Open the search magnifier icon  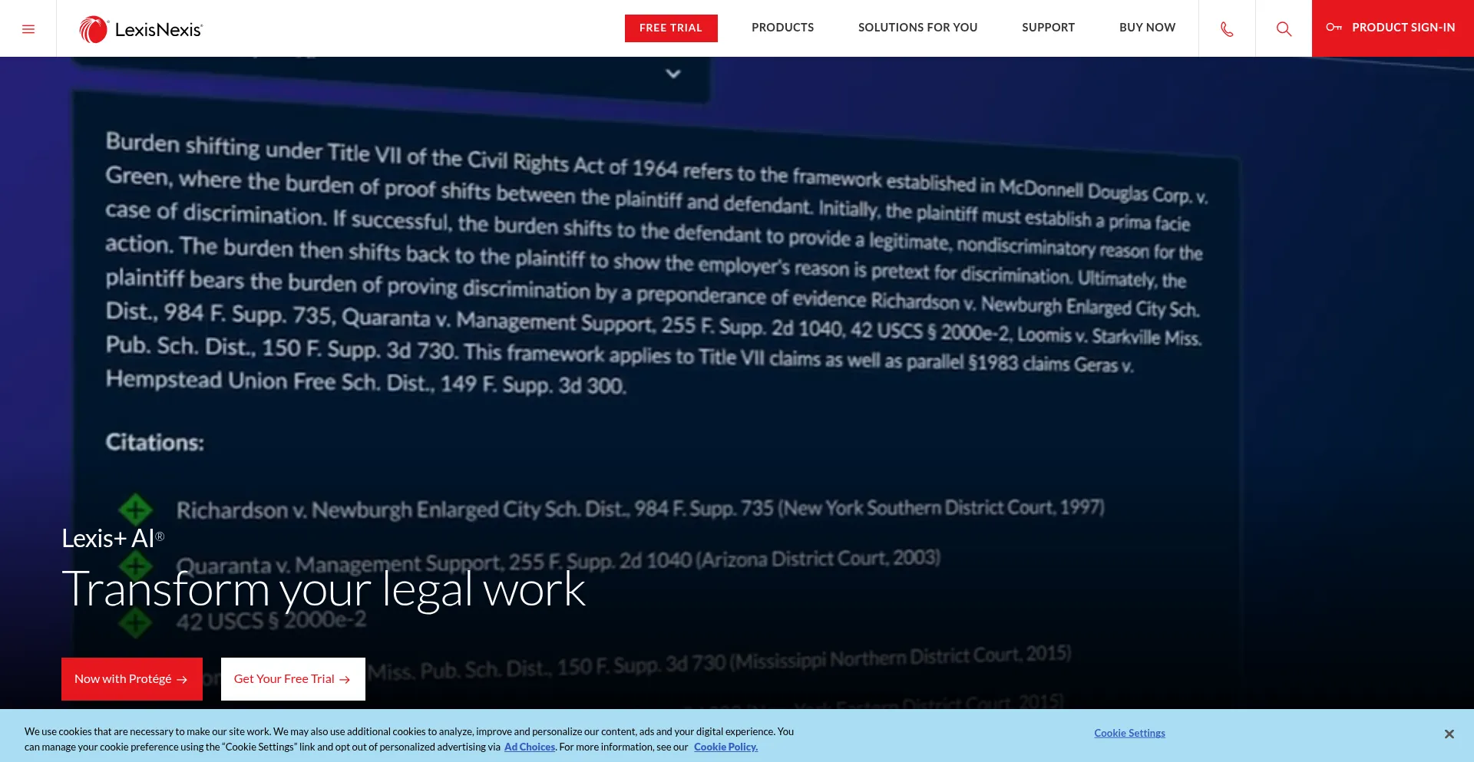(x=1284, y=29)
